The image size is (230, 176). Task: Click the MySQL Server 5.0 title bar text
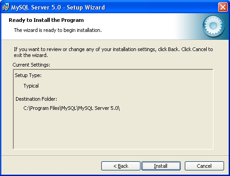coord(58,7)
